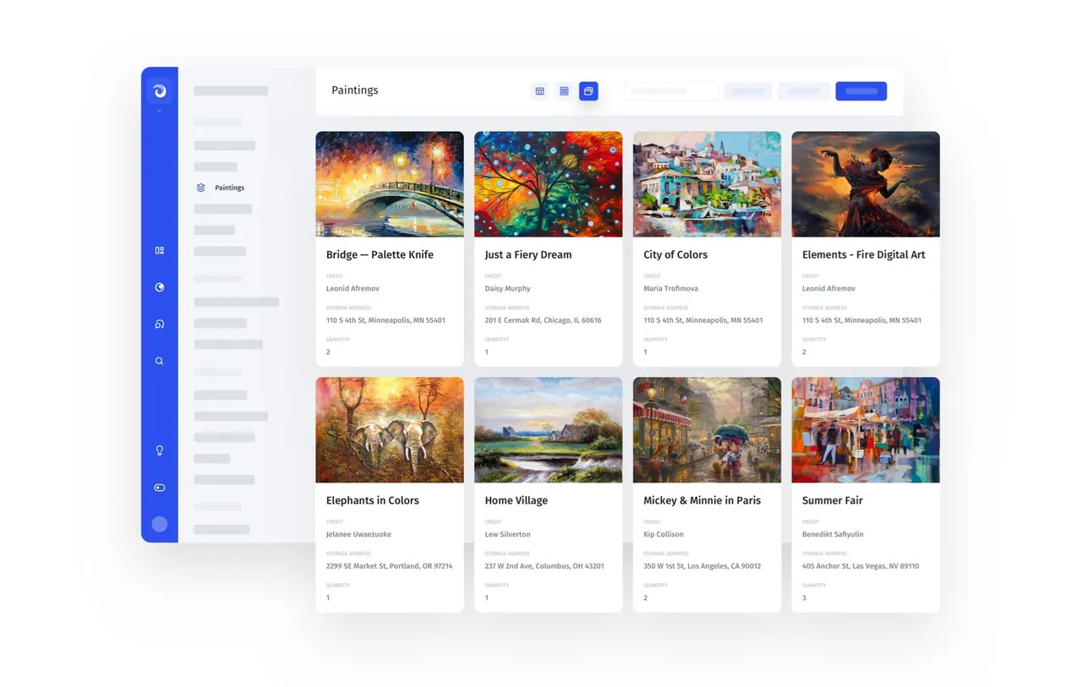Open the headset support icon in the sidebar
The width and height of the screenshot is (1082, 687).
pyautogui.click(x=159, y=324)
